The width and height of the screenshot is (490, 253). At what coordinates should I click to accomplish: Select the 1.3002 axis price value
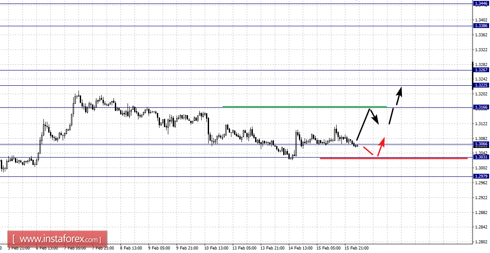(x=481, y=168)
